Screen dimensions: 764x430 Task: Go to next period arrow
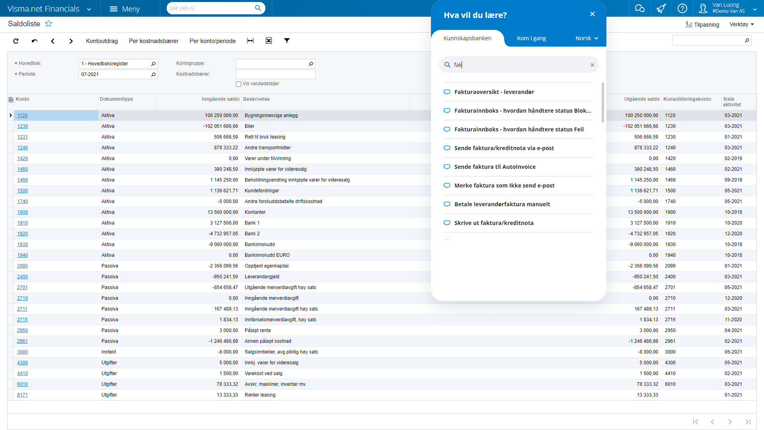point(71,41)
